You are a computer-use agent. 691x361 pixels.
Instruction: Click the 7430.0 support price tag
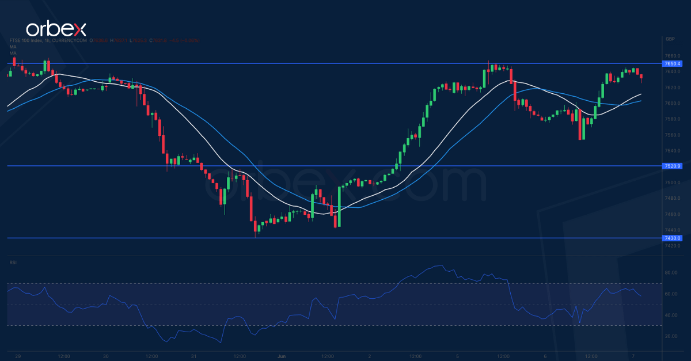672,238
